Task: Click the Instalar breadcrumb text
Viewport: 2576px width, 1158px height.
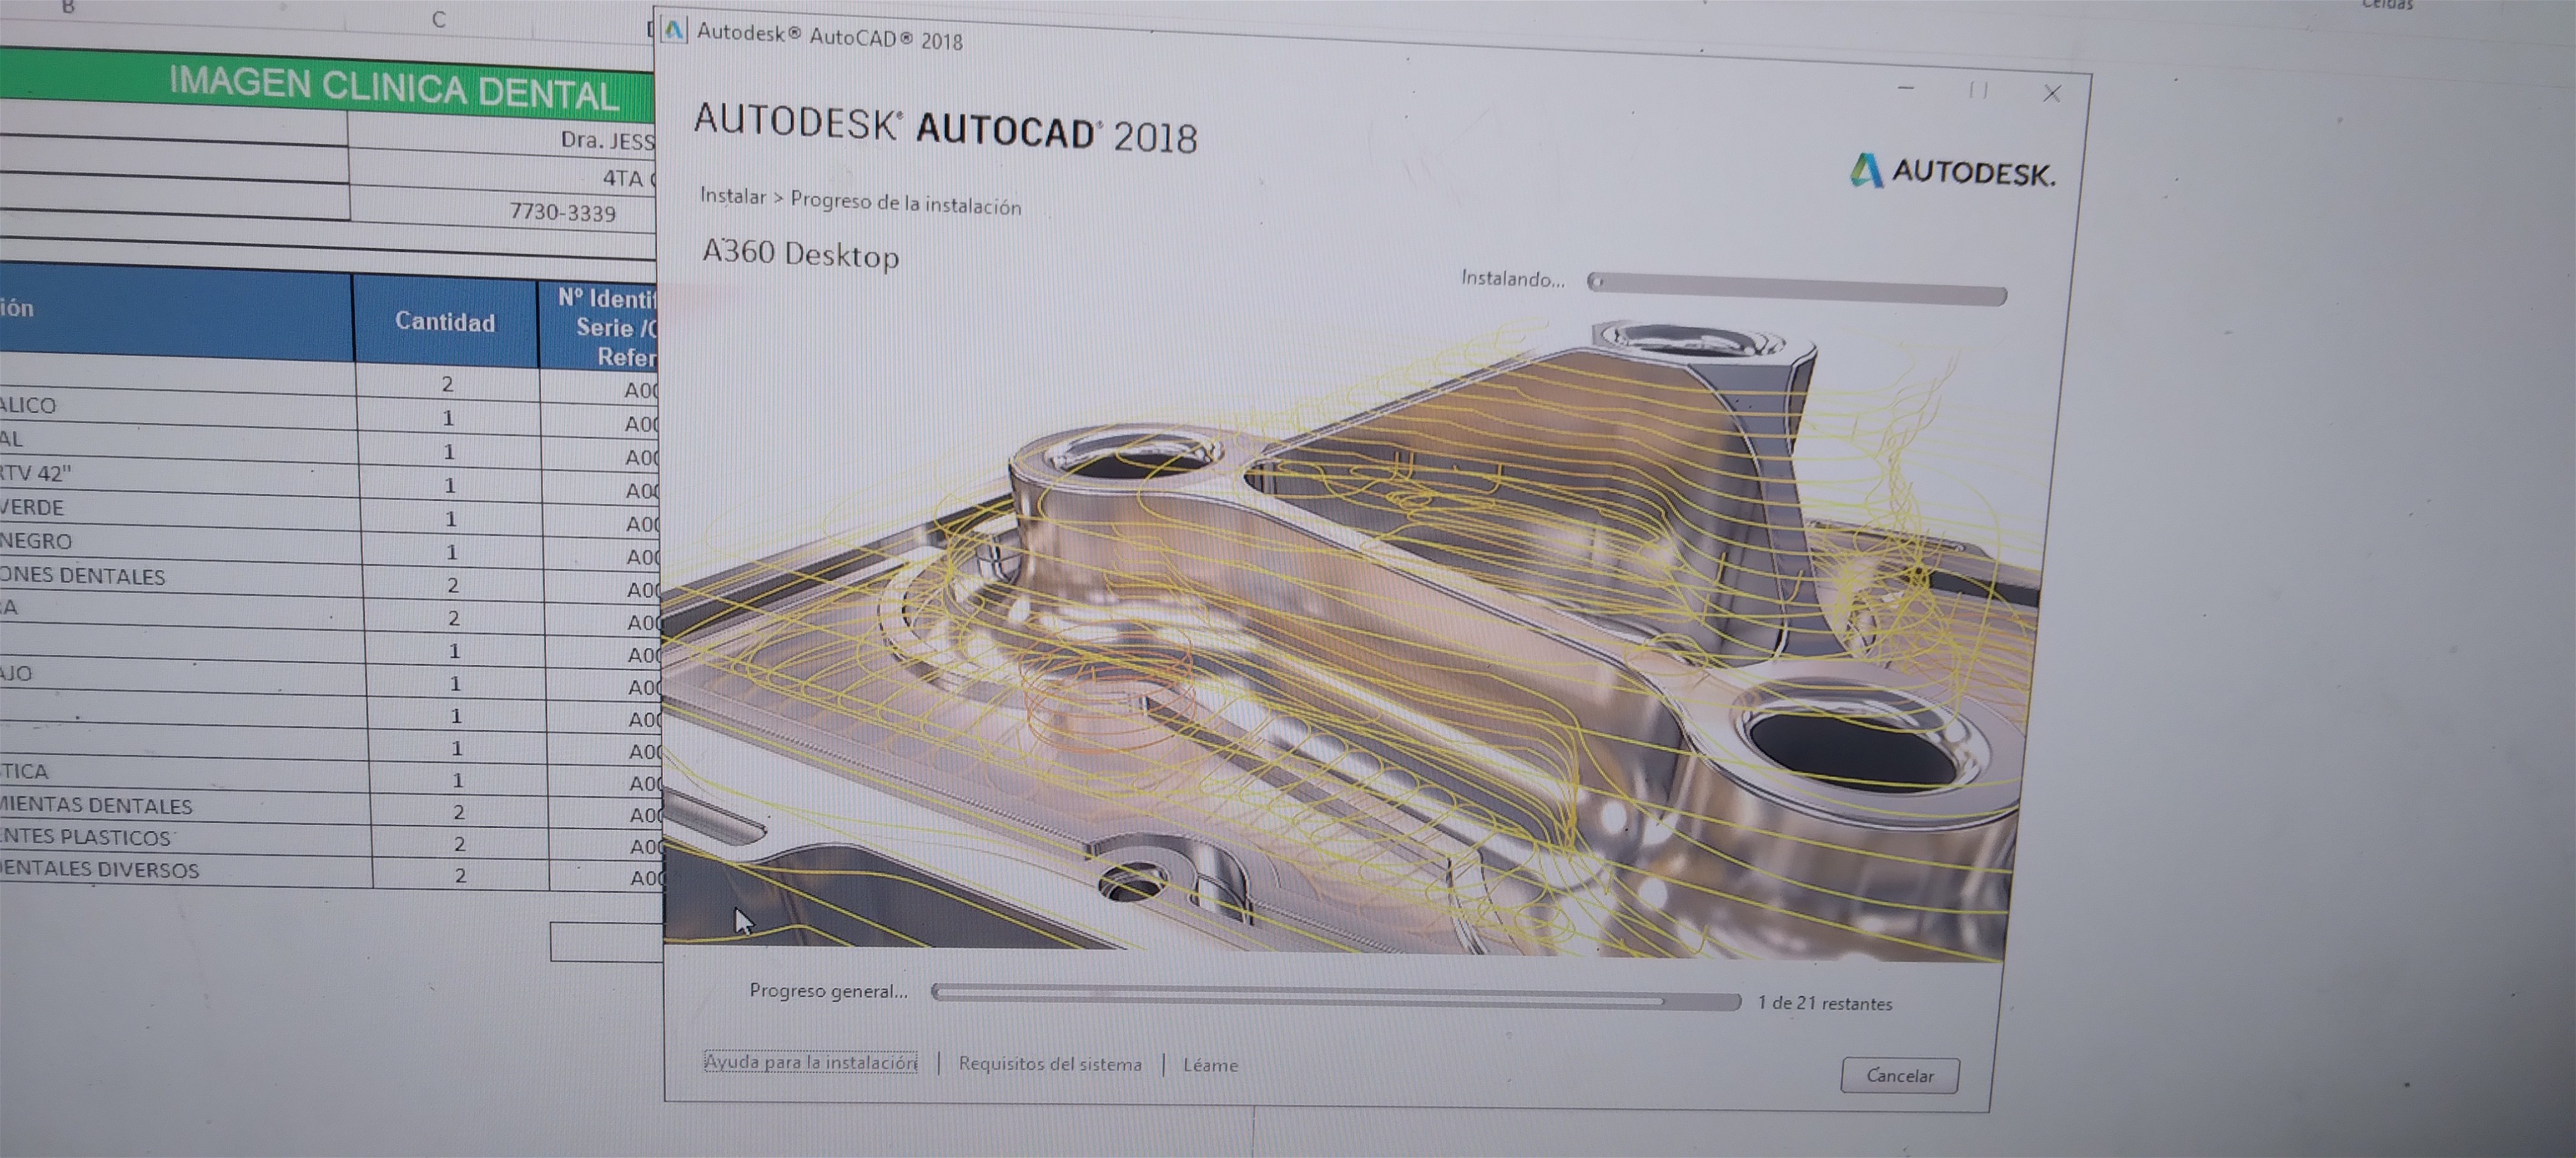Action: coord(733,196)
